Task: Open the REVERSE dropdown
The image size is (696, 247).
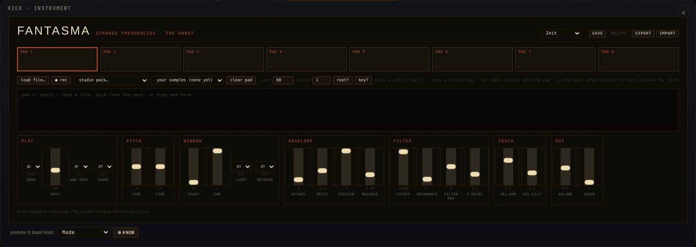Action: [x=265, y=166]
